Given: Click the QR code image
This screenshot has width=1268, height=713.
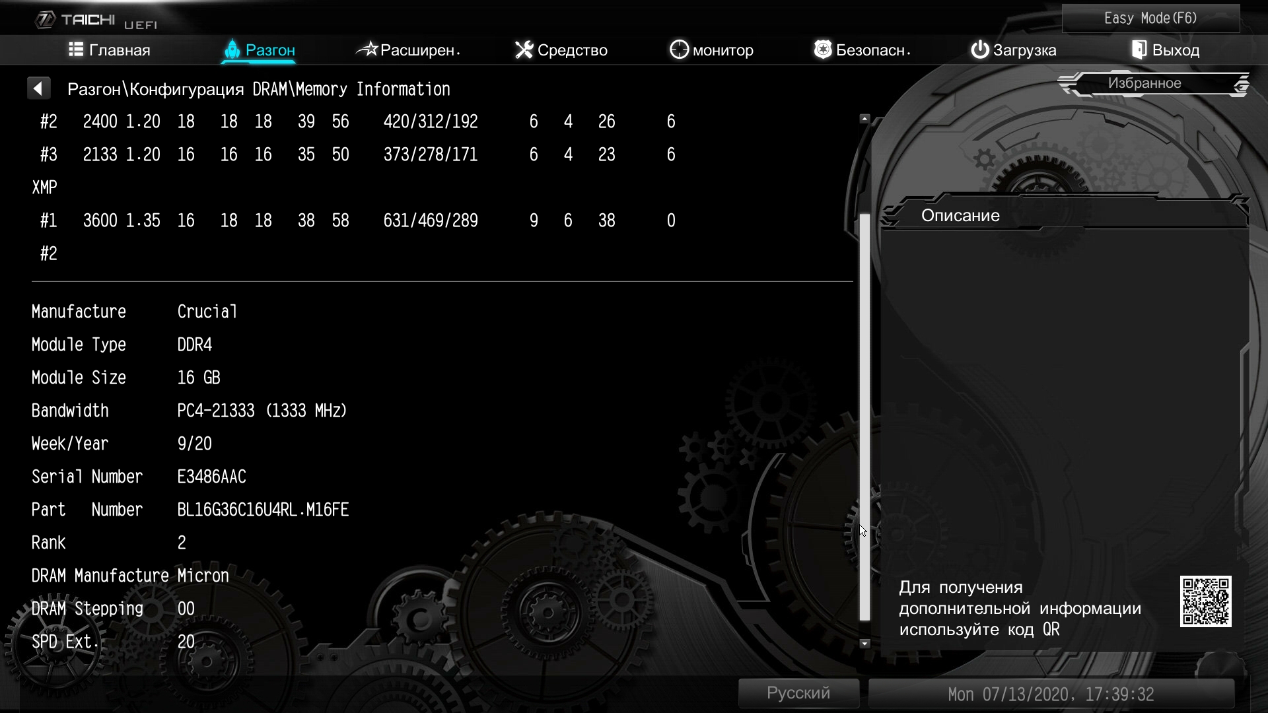Looking at the screenshot, I should pos(1205,601).
